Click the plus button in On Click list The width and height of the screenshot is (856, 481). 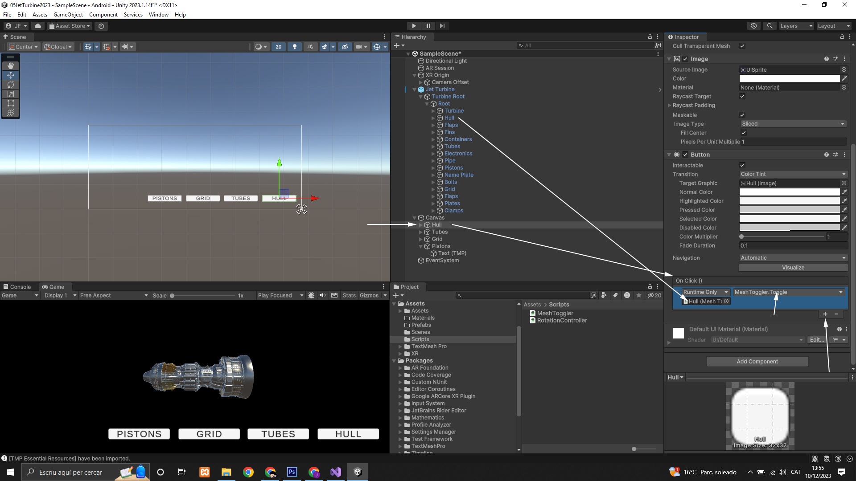pos(825,314)
